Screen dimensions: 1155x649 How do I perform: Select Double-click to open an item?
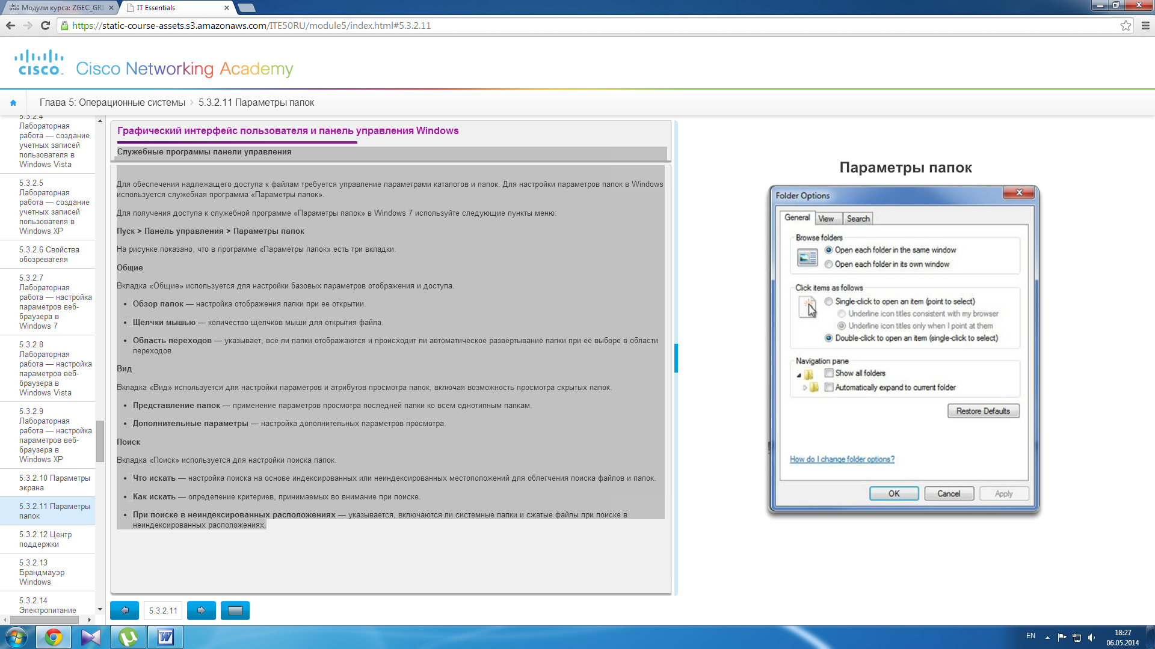[x=829, y=338]
